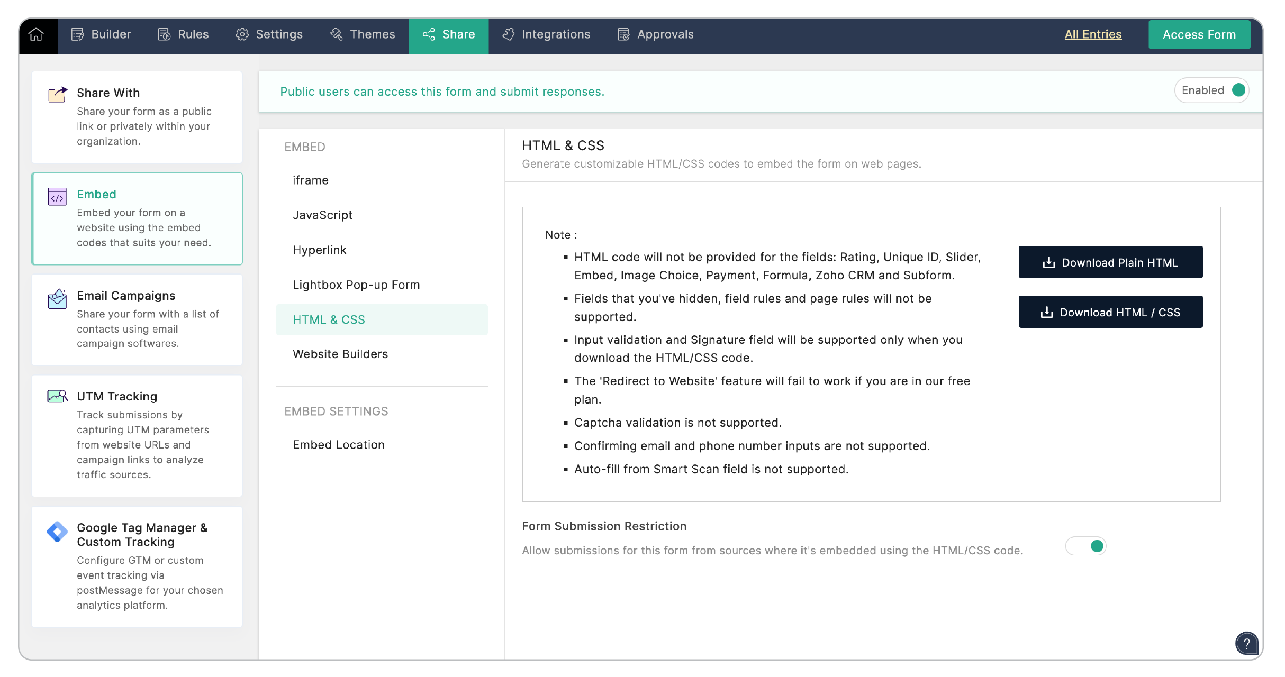Toggle the Enabled public access switch
Image resolution: width=1285 pixels, height=677 pixels.
pos(1237,90)
